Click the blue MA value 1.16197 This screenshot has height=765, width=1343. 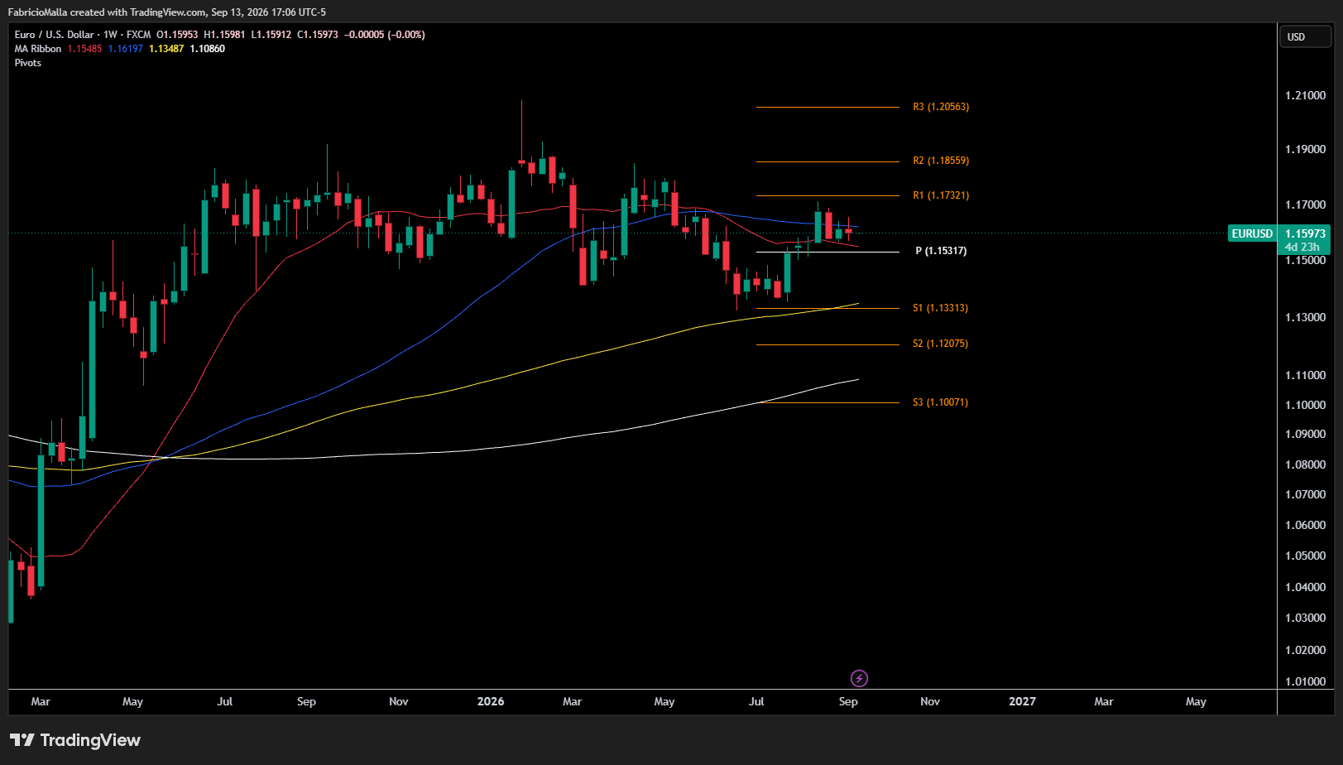[126, 49]
